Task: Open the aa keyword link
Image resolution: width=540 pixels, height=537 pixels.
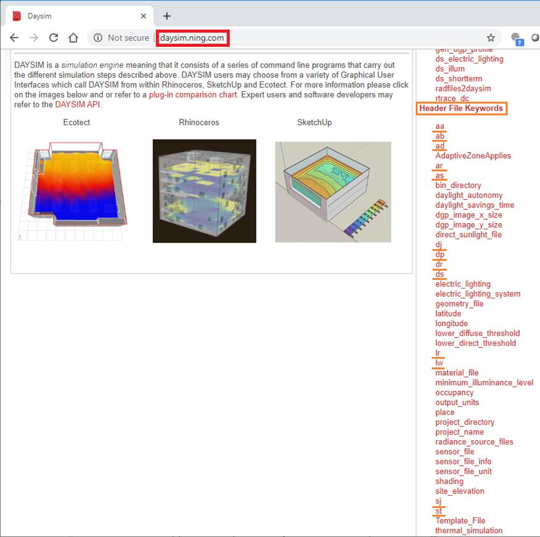Action: (440, 126)
